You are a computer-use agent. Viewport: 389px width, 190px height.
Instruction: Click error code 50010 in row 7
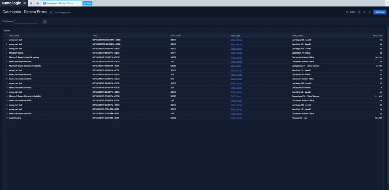point(173,66)
